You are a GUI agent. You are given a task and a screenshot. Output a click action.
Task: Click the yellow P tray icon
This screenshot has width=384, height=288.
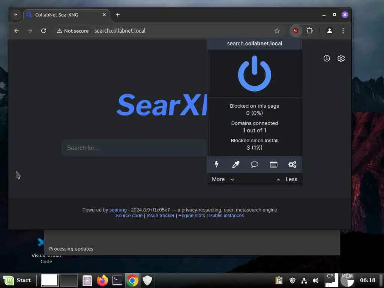pyautogui.click(x=279, y=280)
